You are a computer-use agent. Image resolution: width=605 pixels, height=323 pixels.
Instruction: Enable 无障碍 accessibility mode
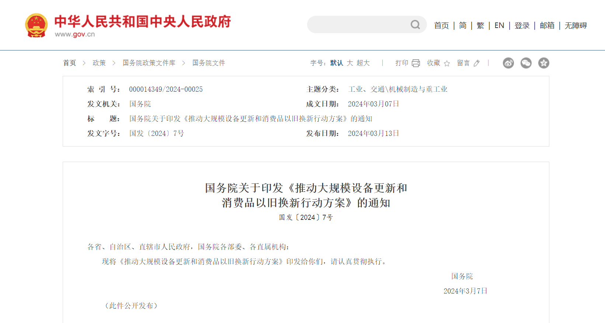point(576,25)
